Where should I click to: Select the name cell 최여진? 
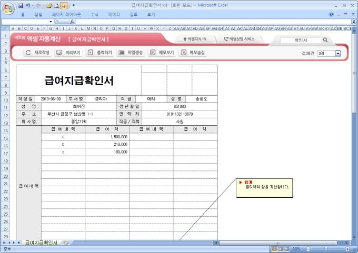tap(79, 107)
